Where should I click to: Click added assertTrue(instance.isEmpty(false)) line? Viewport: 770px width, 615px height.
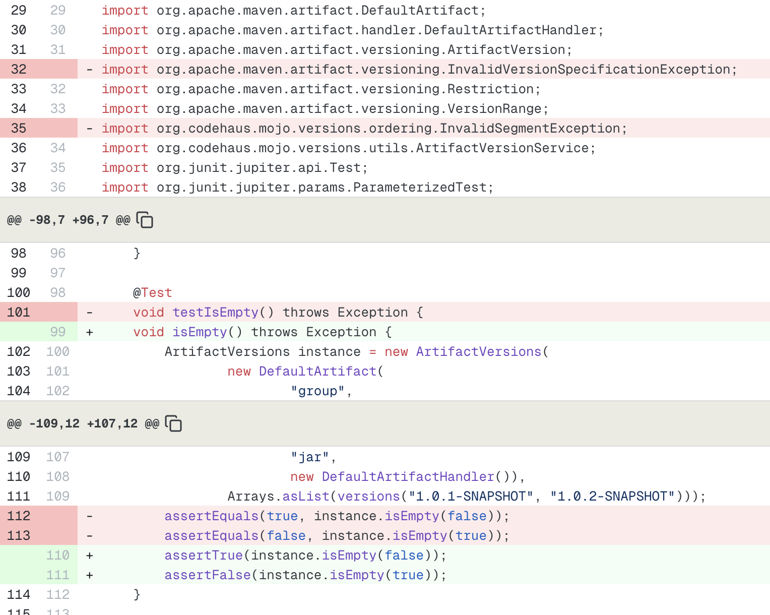tap(306, 555)
